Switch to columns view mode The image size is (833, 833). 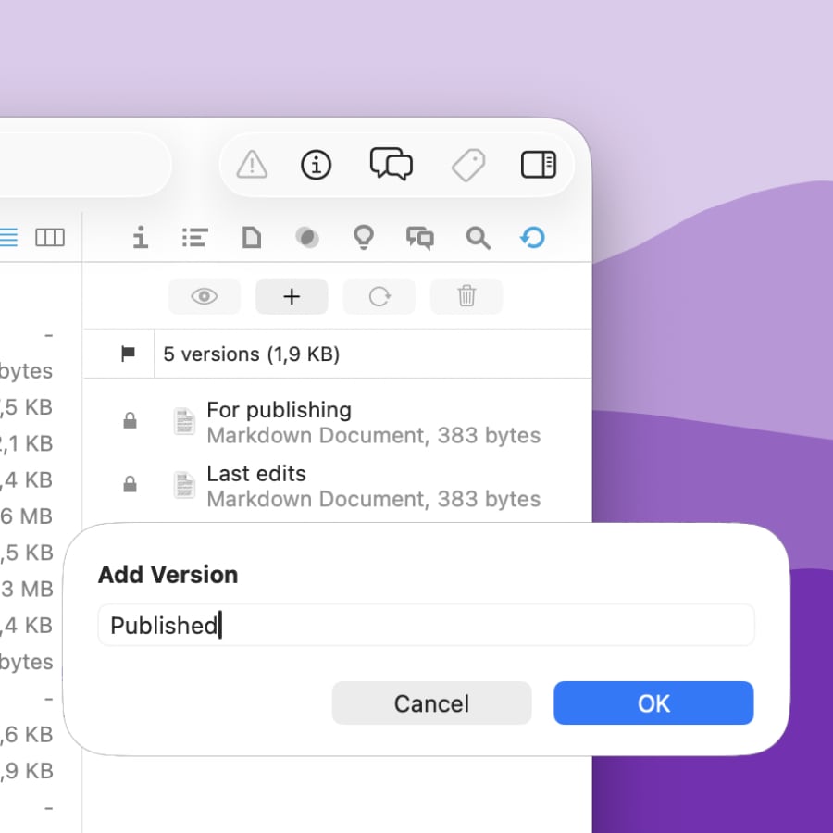coord(50,238)
